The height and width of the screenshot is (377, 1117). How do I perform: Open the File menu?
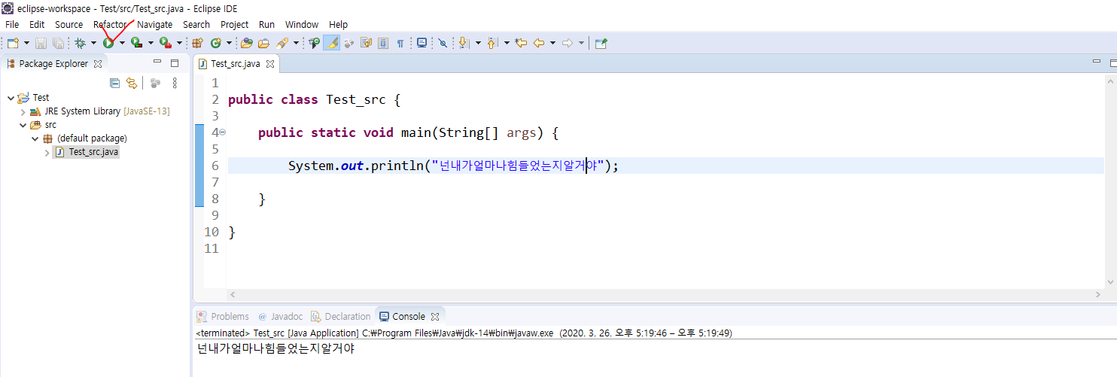click(x=12, y=24)
